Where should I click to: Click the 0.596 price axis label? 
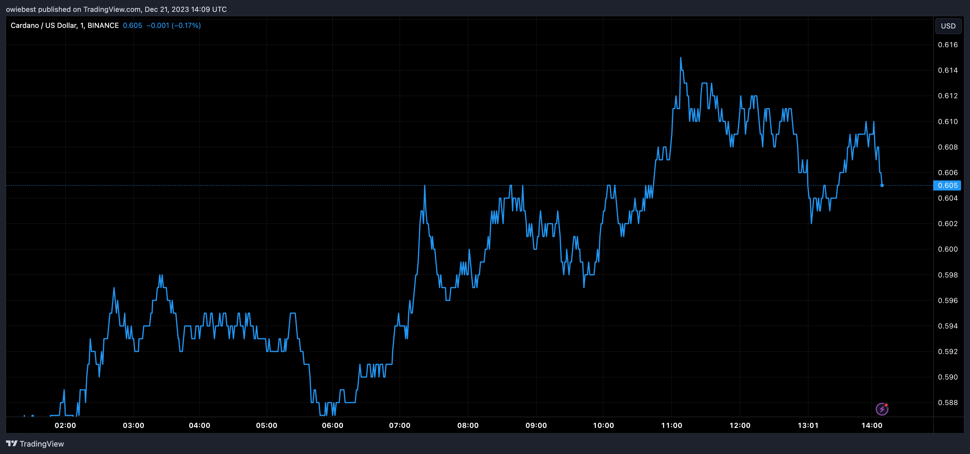click(948, 301)
